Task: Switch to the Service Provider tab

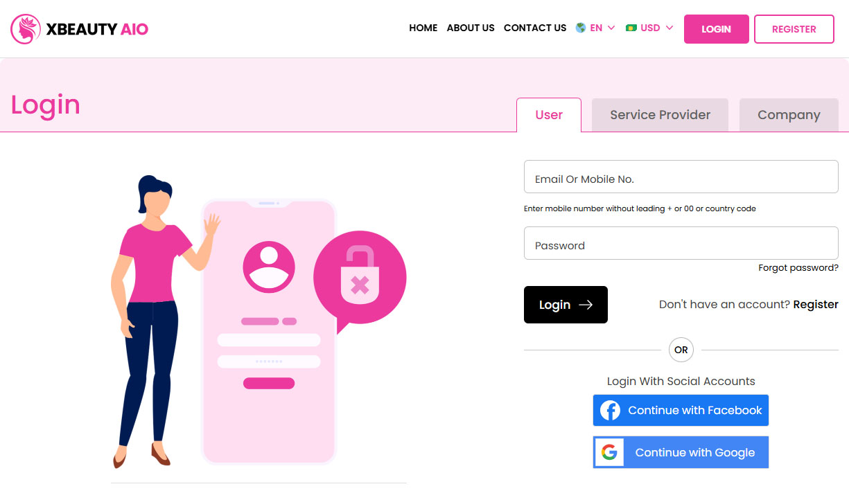Action: pos(659,114)
